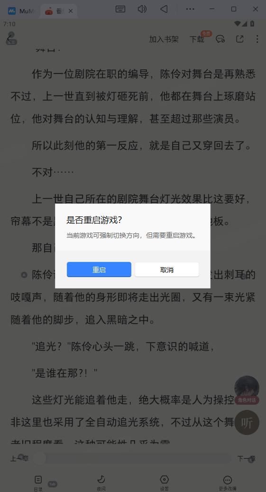Open the vertical three-dot reader menu
The width and height of the screenshot is (266, 492).
click(x=257, y=39)
